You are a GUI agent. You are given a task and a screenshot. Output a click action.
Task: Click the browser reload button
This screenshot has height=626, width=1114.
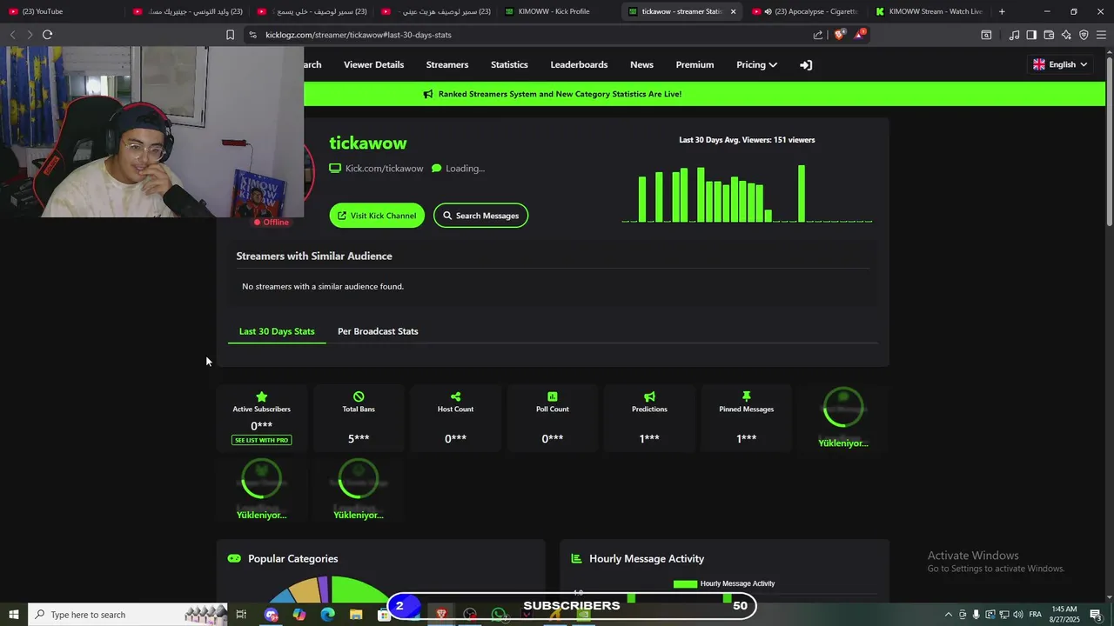[x=47, y=35]
